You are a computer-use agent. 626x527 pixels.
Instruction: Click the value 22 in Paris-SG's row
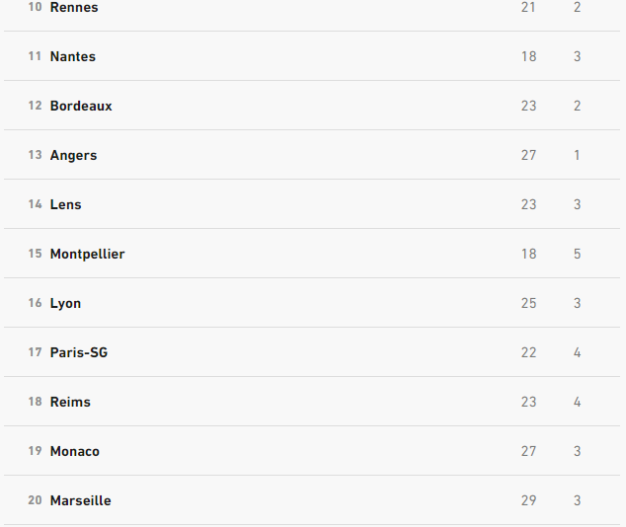tap(528, 353)
